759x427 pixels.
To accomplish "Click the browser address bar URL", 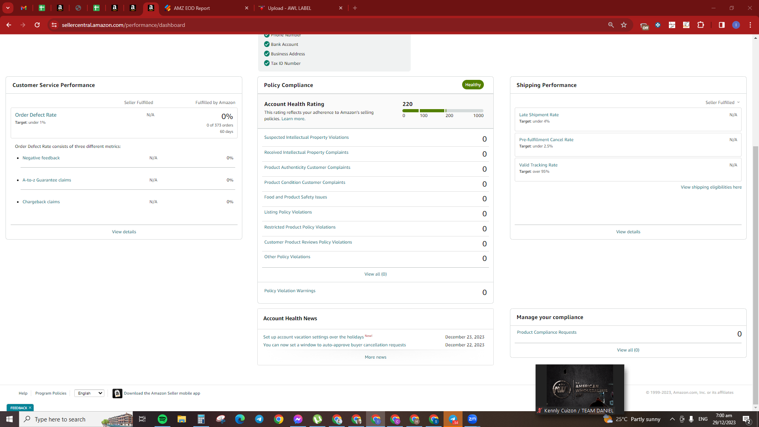I will coord(123,25).
